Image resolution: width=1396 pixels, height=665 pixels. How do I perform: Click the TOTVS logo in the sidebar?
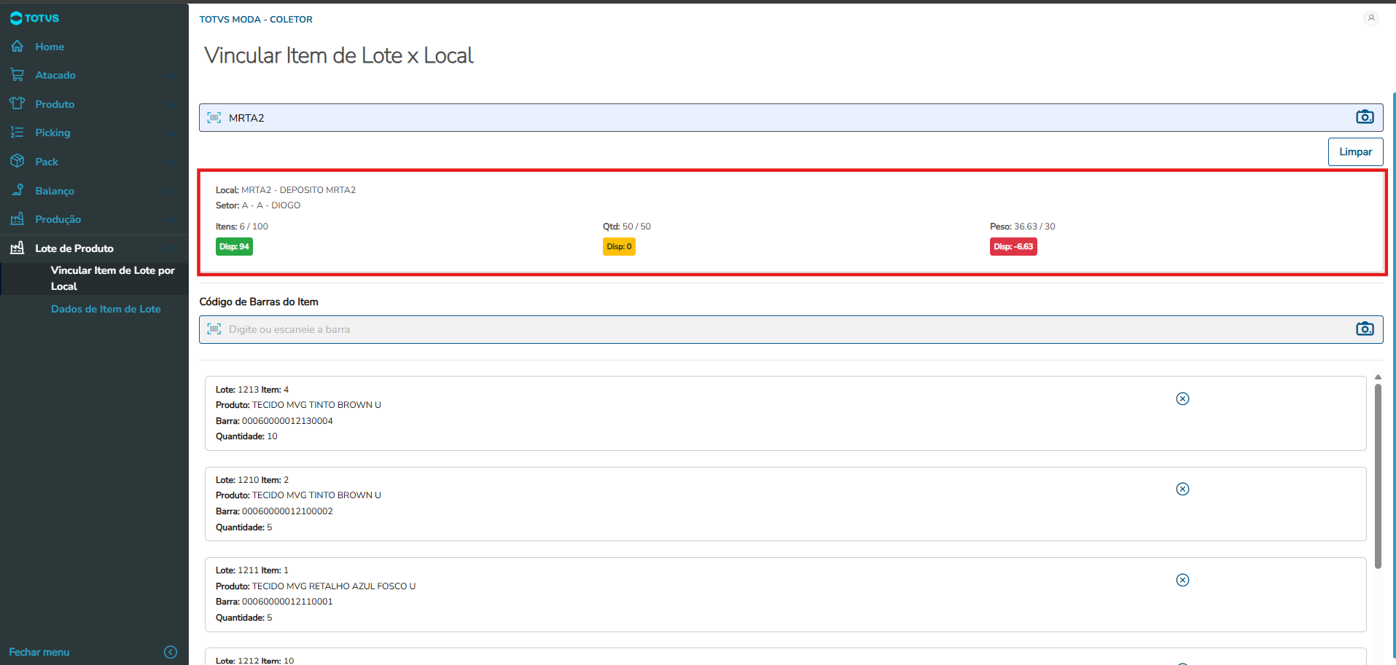[x=34, y=18]
